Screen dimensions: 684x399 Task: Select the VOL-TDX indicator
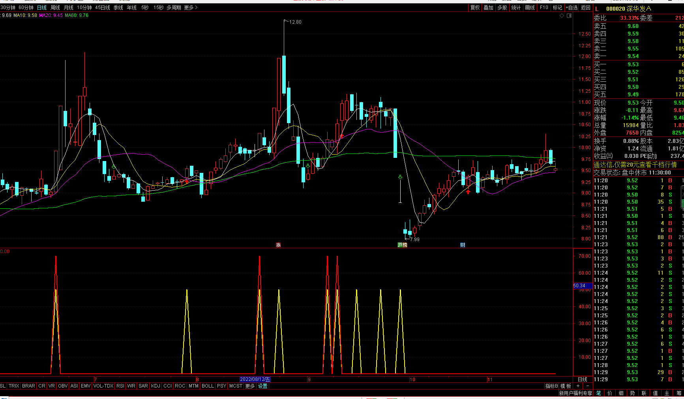tap(103, 386)
